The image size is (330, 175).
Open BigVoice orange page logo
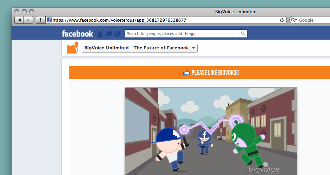pos(73,48)
